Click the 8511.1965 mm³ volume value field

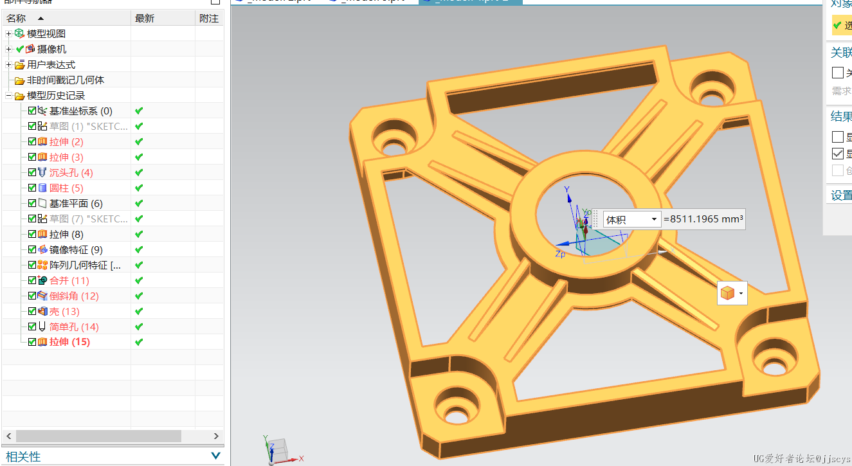pos(703,219)
